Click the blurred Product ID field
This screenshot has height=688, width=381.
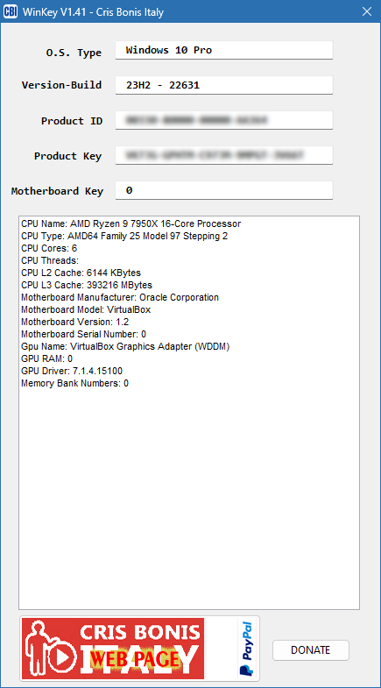coord(224,120)
